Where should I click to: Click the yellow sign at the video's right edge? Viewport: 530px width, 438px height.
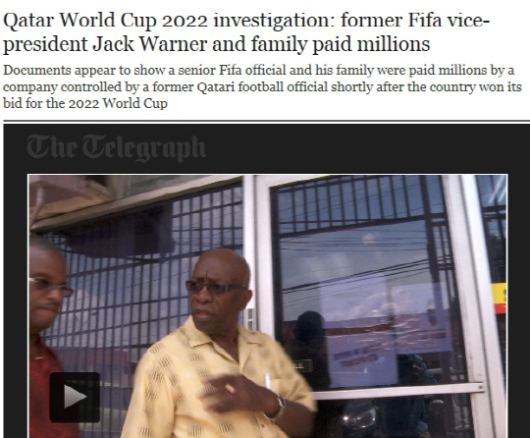coord(499,299)
